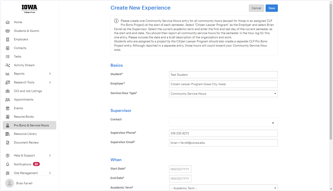Screen dimensions: 333x191
Task: Click the Notifications bell icon
Action: pyautogui.click(x=8, y=164)
